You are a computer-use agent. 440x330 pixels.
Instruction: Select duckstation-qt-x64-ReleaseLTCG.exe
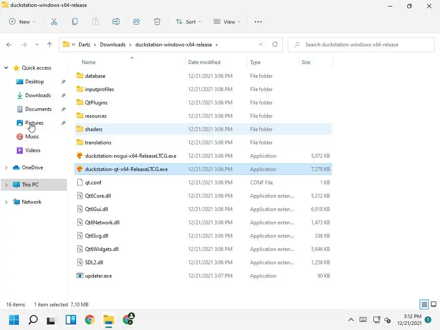[203, 169]
